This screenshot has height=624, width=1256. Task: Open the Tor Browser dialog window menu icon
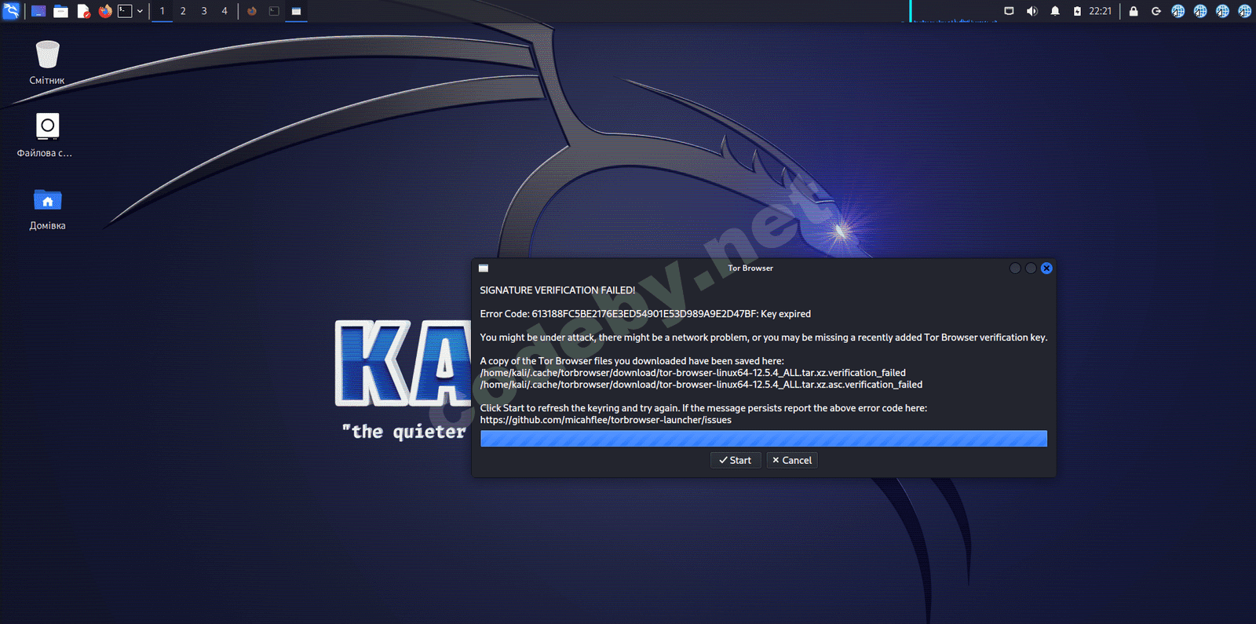click(x=484, y=268)
